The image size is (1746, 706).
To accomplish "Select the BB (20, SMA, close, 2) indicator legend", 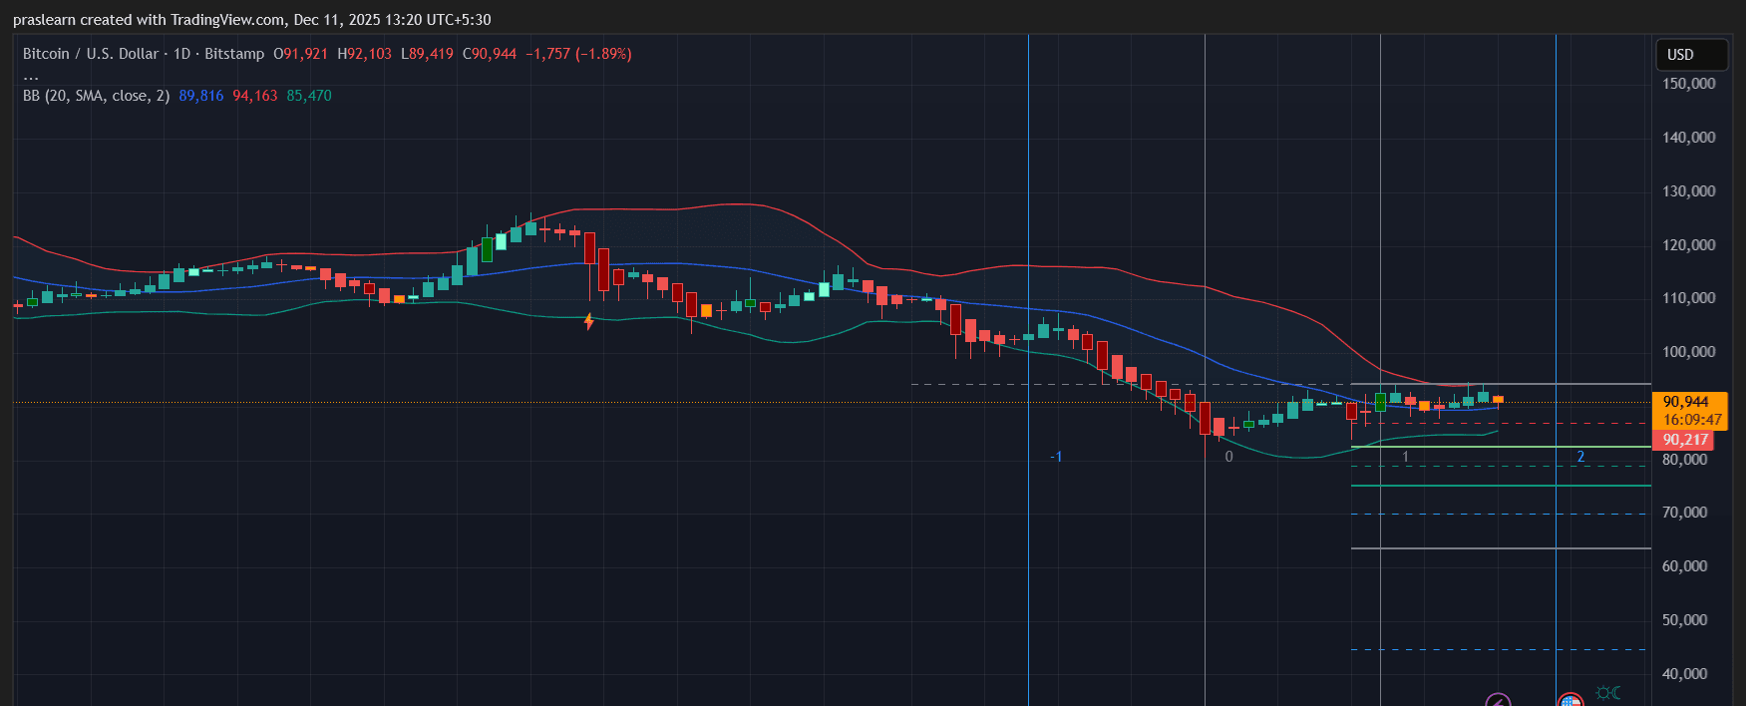I will [96, 96].
